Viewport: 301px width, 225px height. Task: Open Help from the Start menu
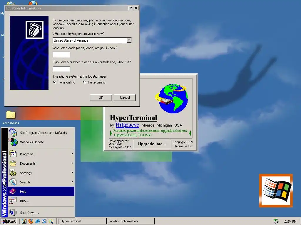(41, 191)
